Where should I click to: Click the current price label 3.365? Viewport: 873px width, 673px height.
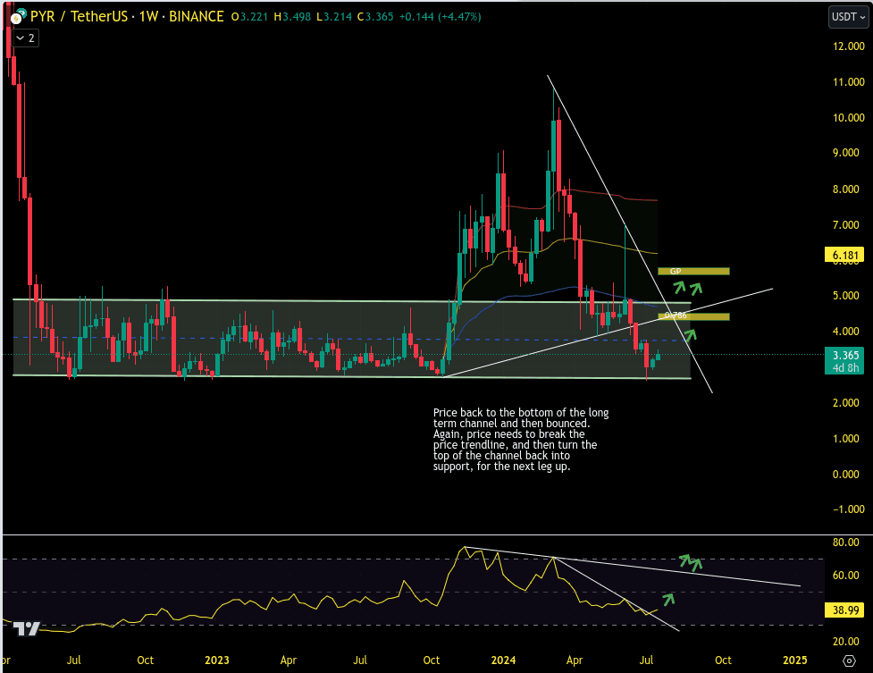pyautogui.click(x=844, y=355)
